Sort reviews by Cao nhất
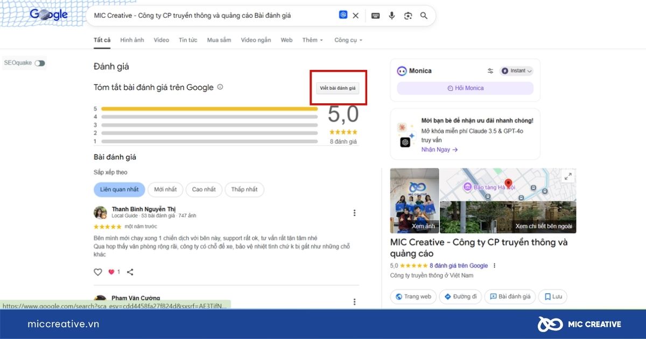This screenshot has height=339, width=646. [x=203, y=189]
